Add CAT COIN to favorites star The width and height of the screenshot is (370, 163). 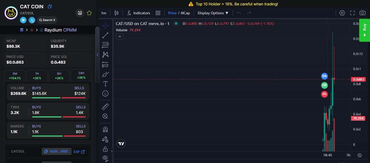(x=89, y=13)
